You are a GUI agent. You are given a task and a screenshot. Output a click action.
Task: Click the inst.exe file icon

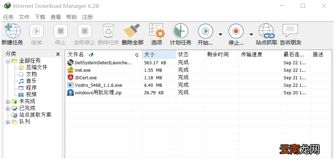tap(71, 70)
